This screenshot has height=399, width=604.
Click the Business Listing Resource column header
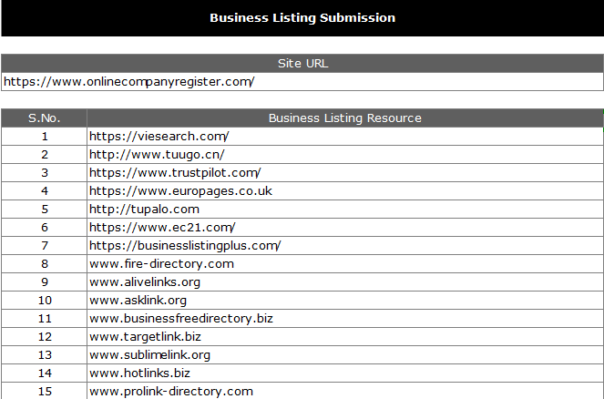click(344, 118)
